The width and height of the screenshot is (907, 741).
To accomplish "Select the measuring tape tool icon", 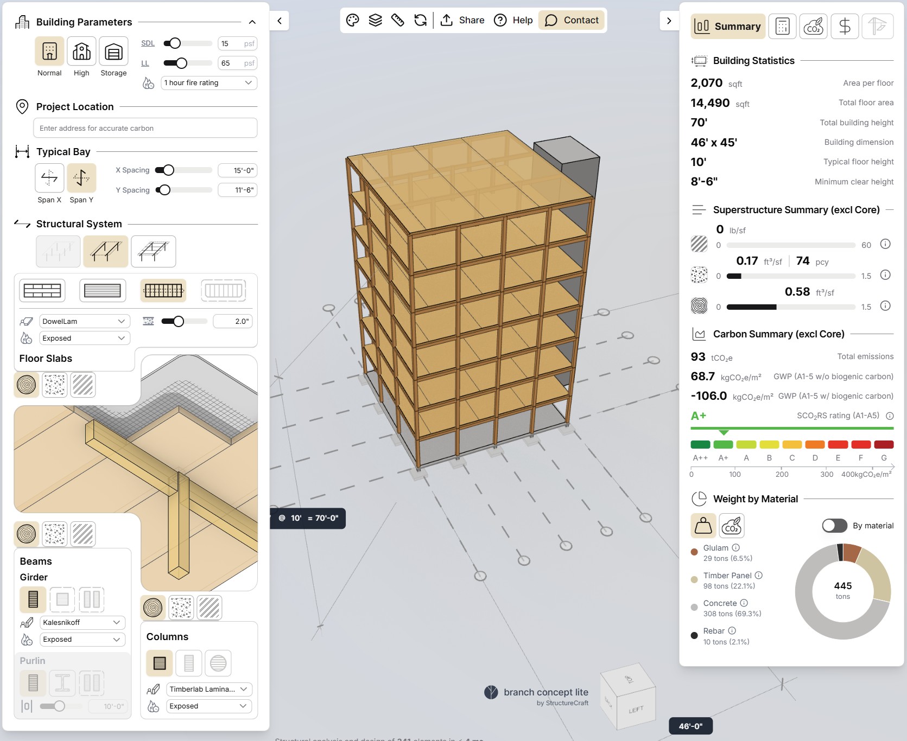I will [x=398, y=21].
